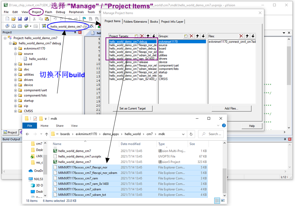Move selected file down in Files list
The width and height of the screenshot is (295, 206).
(x=253, y=36)
